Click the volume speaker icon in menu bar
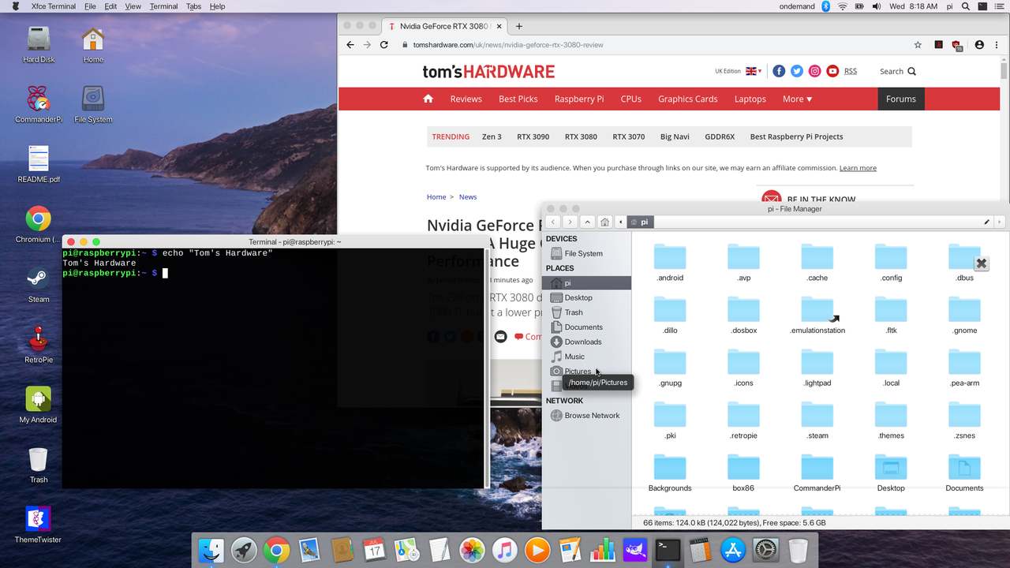This screenshot has width=1010, height=568. coord(877,6)
